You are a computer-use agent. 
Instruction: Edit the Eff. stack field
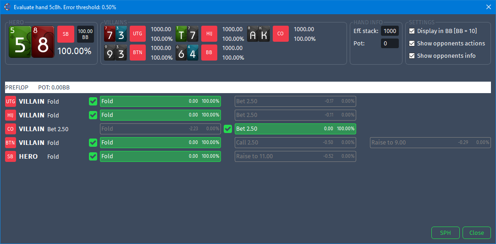click(390, 31)
